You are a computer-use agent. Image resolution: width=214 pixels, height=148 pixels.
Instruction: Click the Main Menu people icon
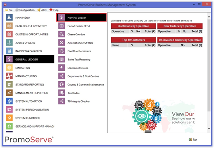(9, 18)
